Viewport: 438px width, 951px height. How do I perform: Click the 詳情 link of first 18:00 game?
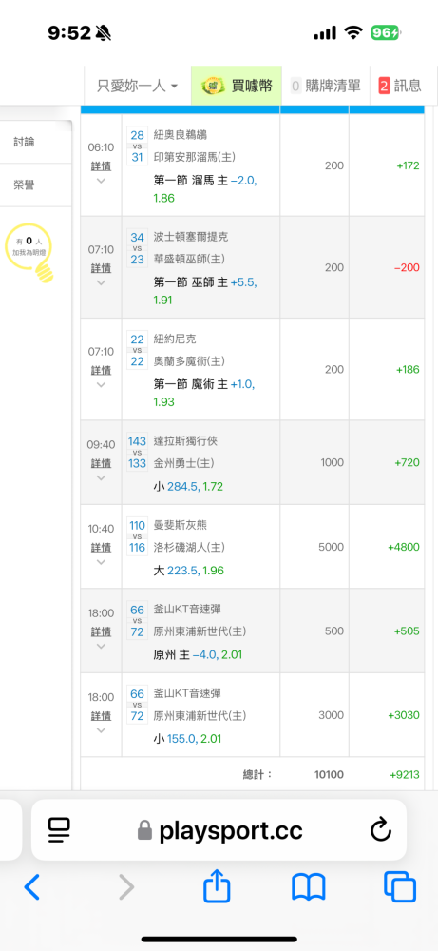coord(101,631)
